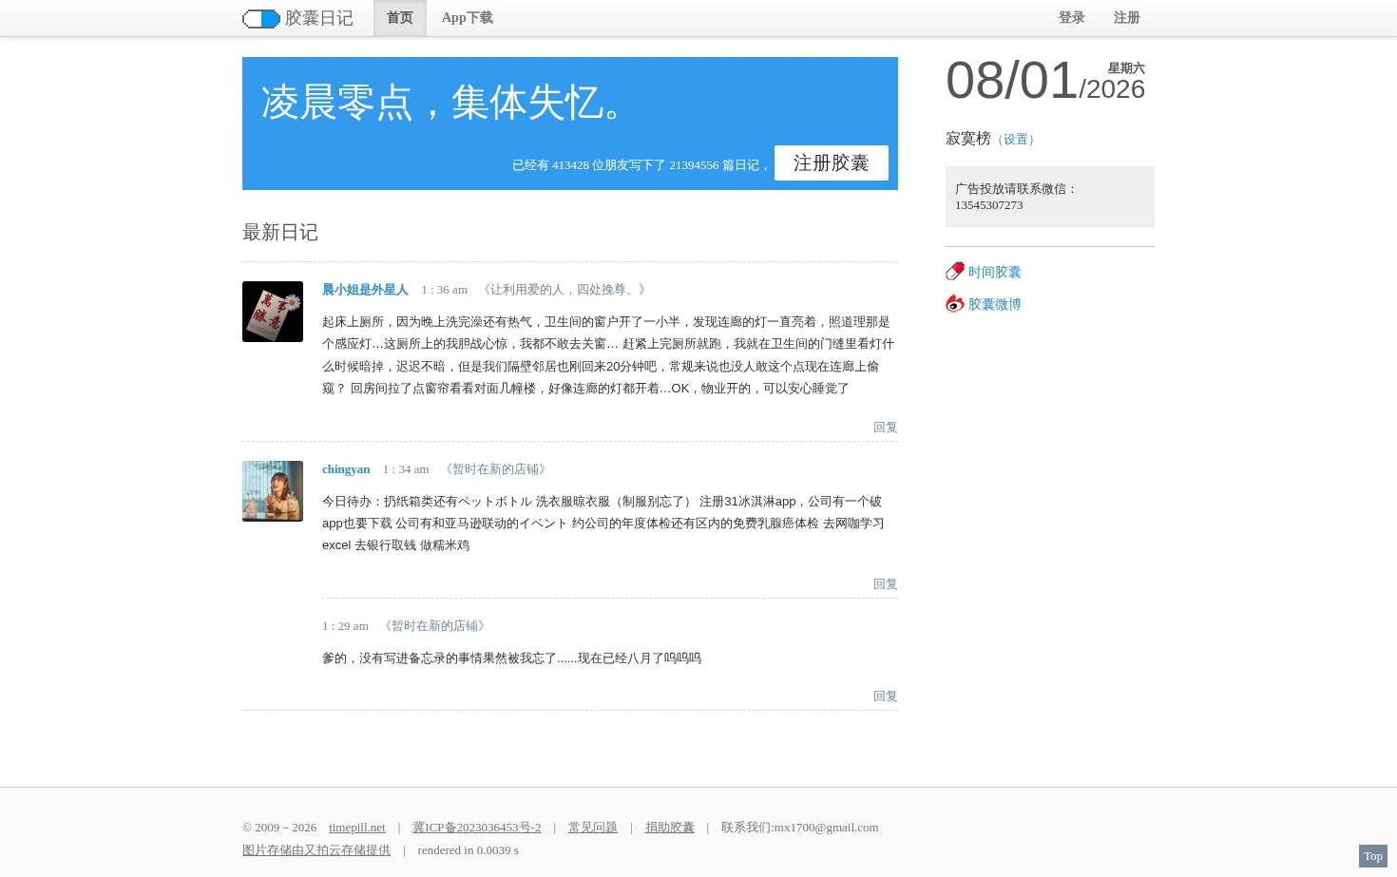The width and height of the screenshot is (1397, 877).
Task: Open the 捐助胶囊 footer link
Action: click(670, 828)
